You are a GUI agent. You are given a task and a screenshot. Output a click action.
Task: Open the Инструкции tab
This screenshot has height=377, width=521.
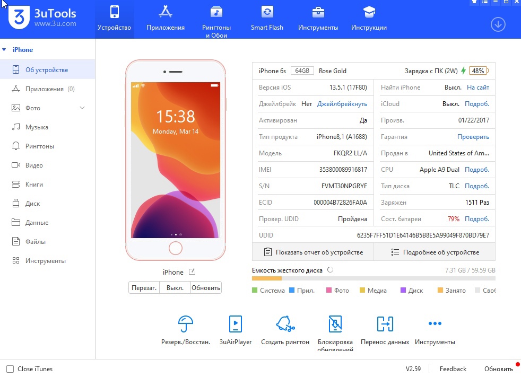coord(369,19)
